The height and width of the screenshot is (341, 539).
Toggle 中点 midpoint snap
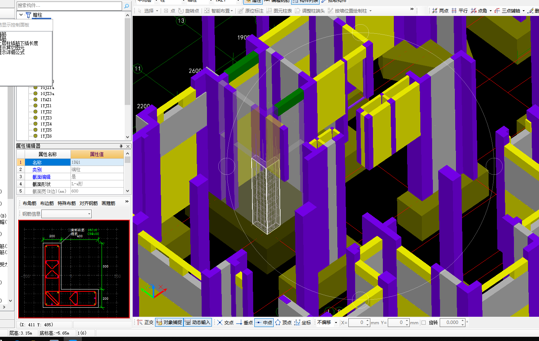pyautogui.click(x=264, y=322)
